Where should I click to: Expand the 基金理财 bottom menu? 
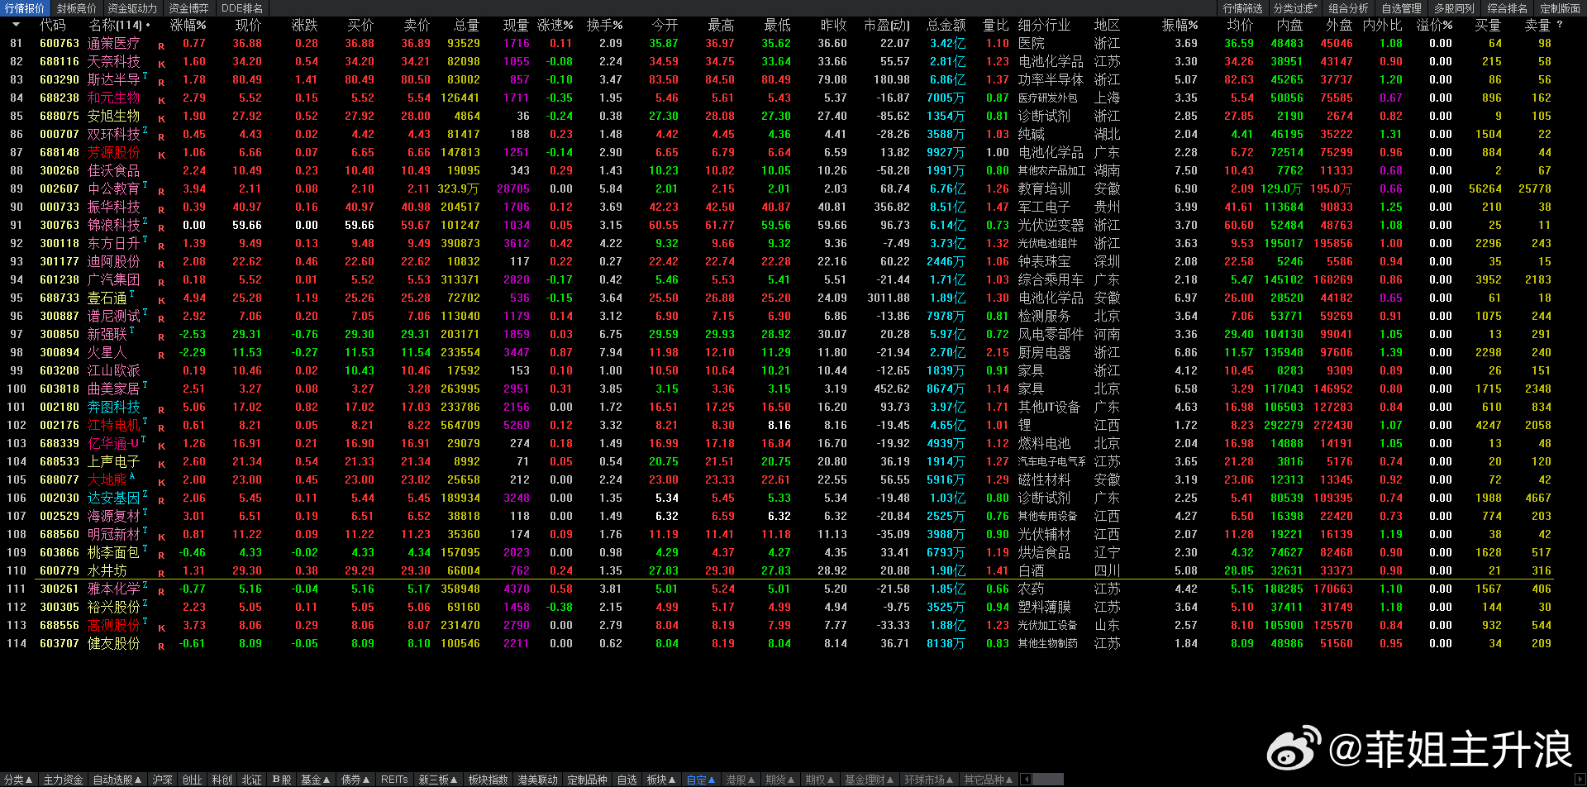[870, 780]
